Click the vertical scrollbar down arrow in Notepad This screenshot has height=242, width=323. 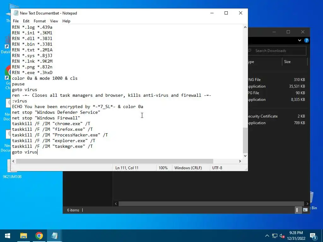click(x=245, y=156)
